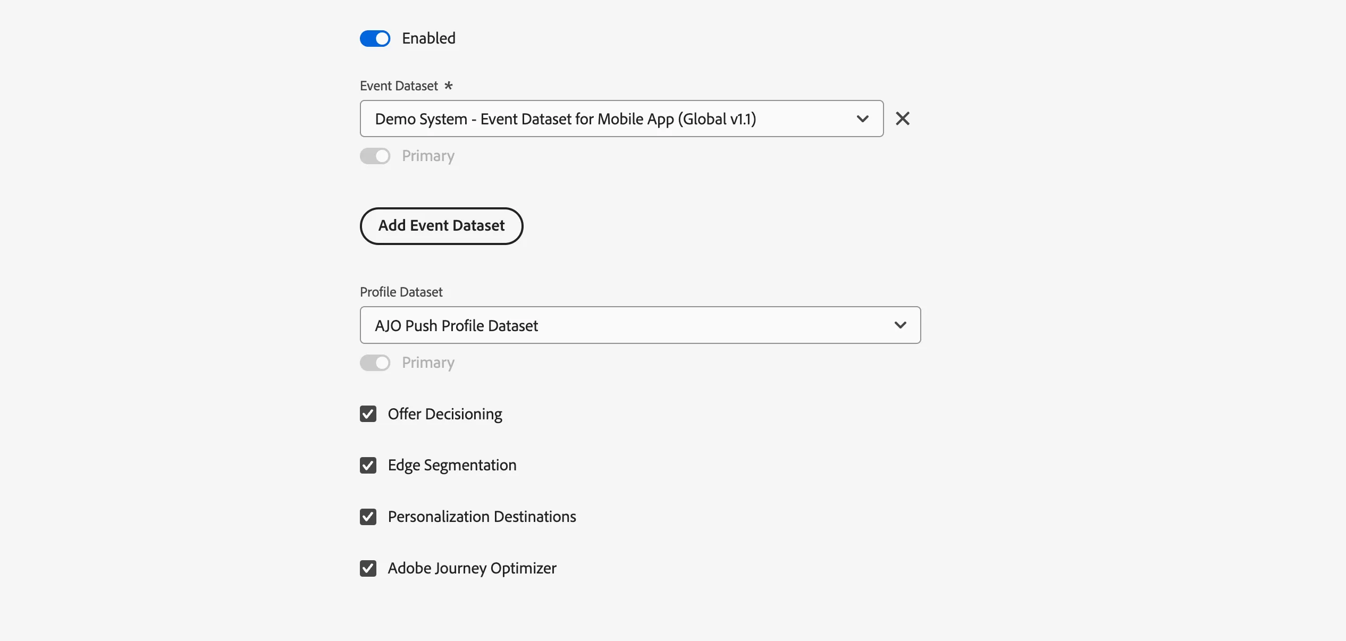The height and width of the screenshot is (641, 1346).
Task: Click the Edge Segmentation label
Action: coord(452,466)
